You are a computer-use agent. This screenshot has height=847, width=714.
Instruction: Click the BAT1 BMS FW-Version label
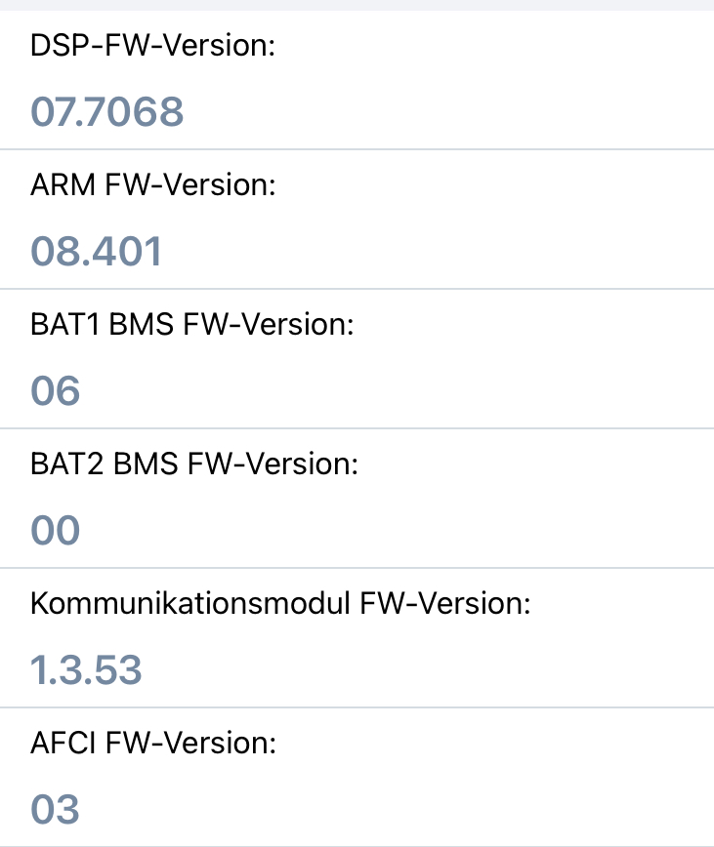[x=191, y=325]
